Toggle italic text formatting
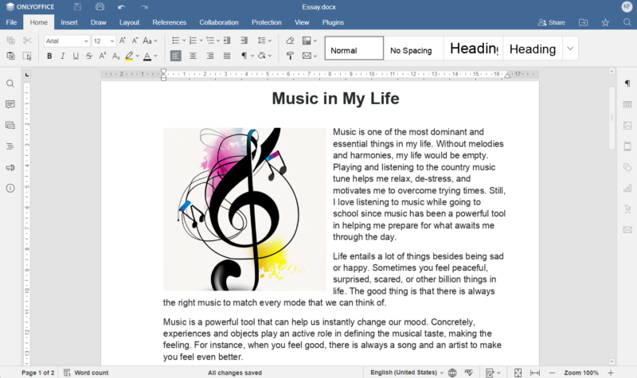This screenshot has height=378, width=637. pyautogui.click(x=63, y=56)
